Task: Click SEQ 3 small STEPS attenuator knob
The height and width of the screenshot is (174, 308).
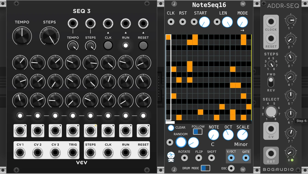Action: [x=90, y=46]
